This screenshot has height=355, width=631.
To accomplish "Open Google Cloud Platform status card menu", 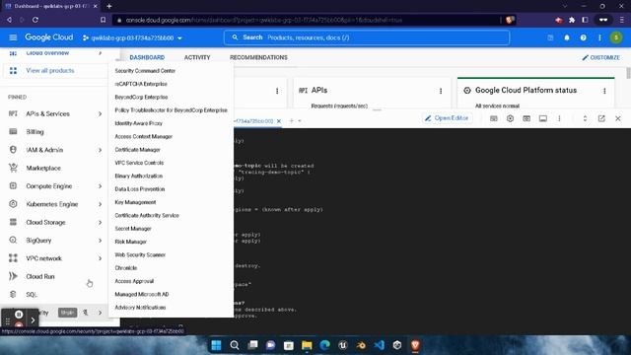I will (604, 91).
